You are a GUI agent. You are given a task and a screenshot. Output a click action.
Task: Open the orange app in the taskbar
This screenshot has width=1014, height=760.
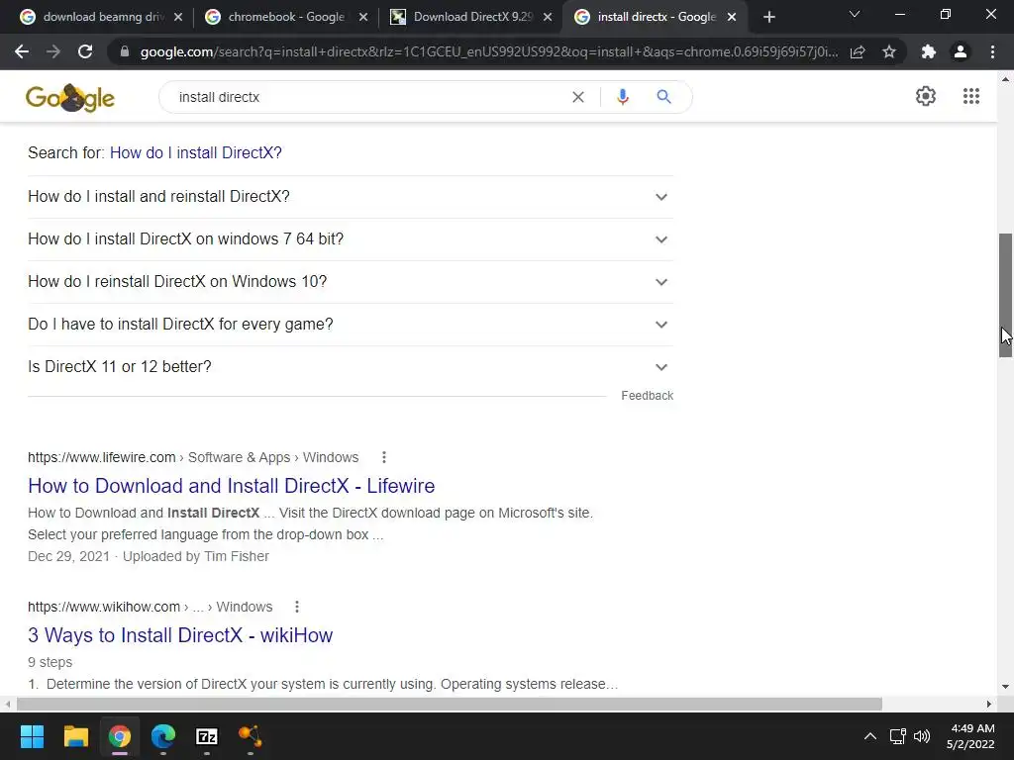pyautogui.click(x=251, y=736)
